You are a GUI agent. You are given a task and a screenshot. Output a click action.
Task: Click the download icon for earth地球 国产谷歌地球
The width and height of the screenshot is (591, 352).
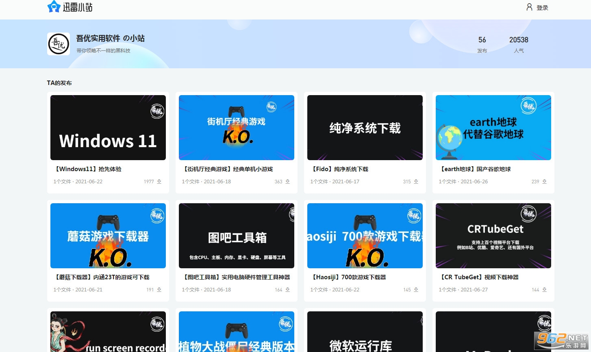(545, 182)
